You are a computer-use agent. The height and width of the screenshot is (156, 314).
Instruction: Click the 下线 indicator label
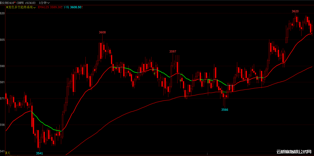point(66,7)
